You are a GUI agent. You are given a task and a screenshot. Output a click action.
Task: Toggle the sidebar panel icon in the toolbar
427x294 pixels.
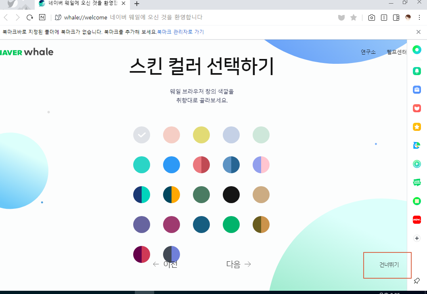click(396, 18)
